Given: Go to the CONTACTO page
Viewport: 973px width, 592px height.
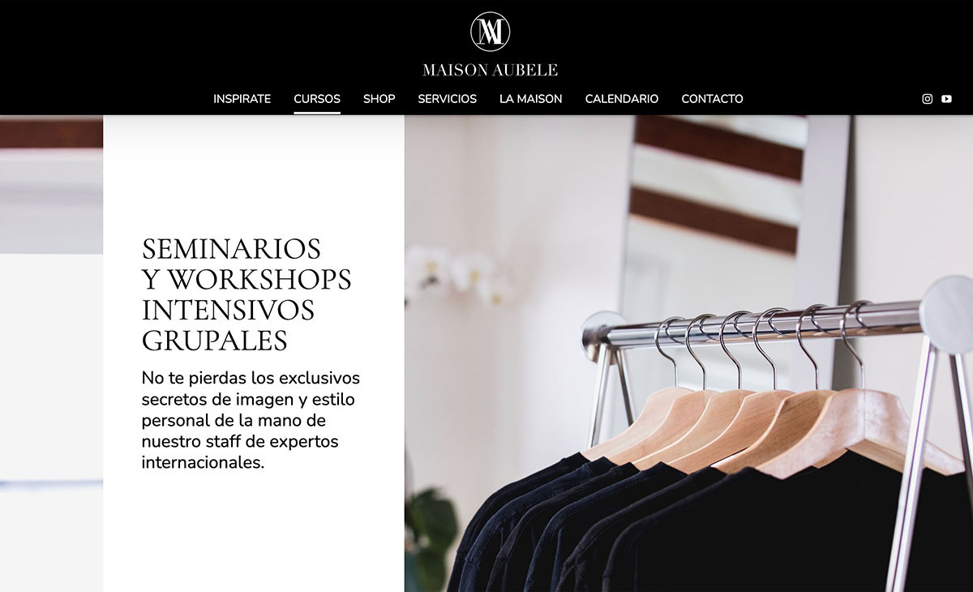Looking at the screenshot, I should pyautogui.click(x=712, y=99).
